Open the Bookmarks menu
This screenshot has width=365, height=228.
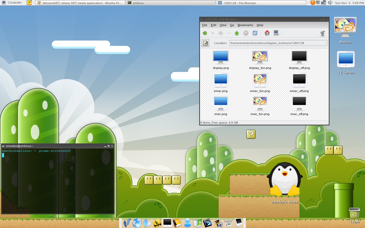pos(245,25)
